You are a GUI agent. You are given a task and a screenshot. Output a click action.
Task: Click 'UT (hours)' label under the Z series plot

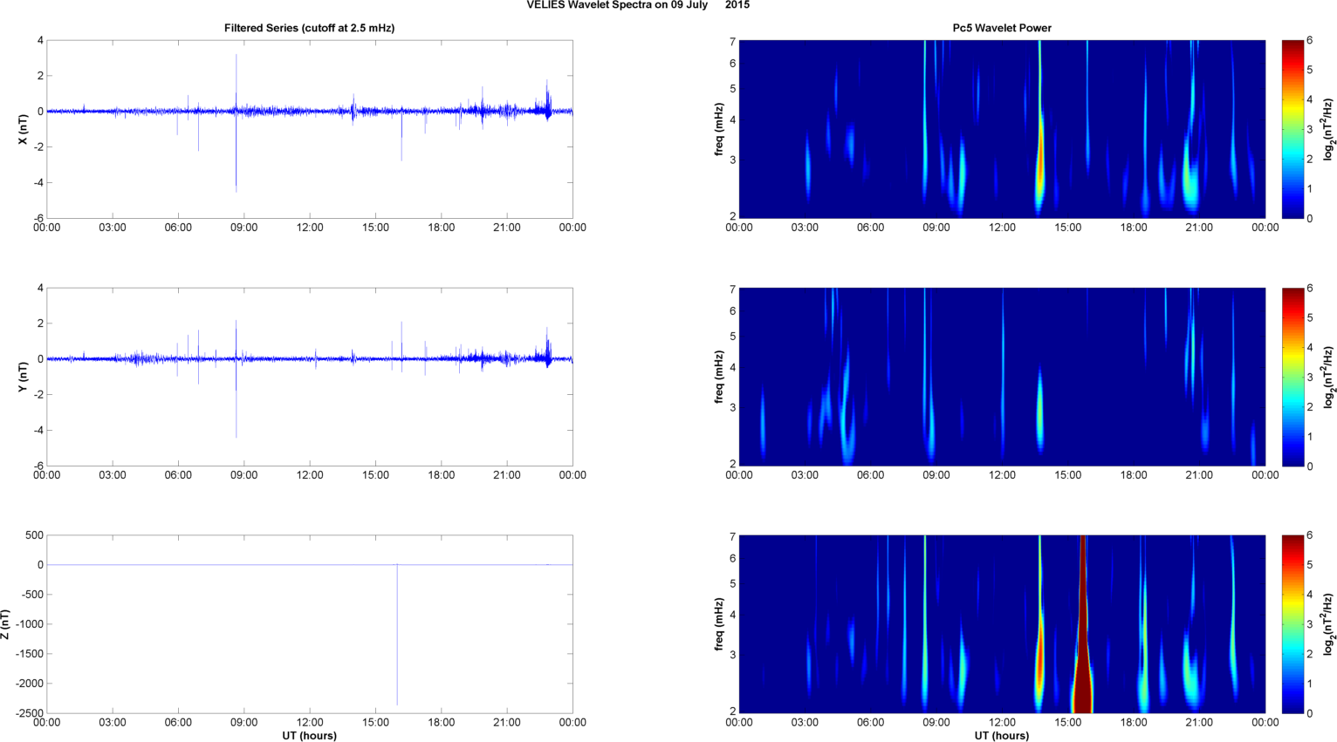coord(310,736)
